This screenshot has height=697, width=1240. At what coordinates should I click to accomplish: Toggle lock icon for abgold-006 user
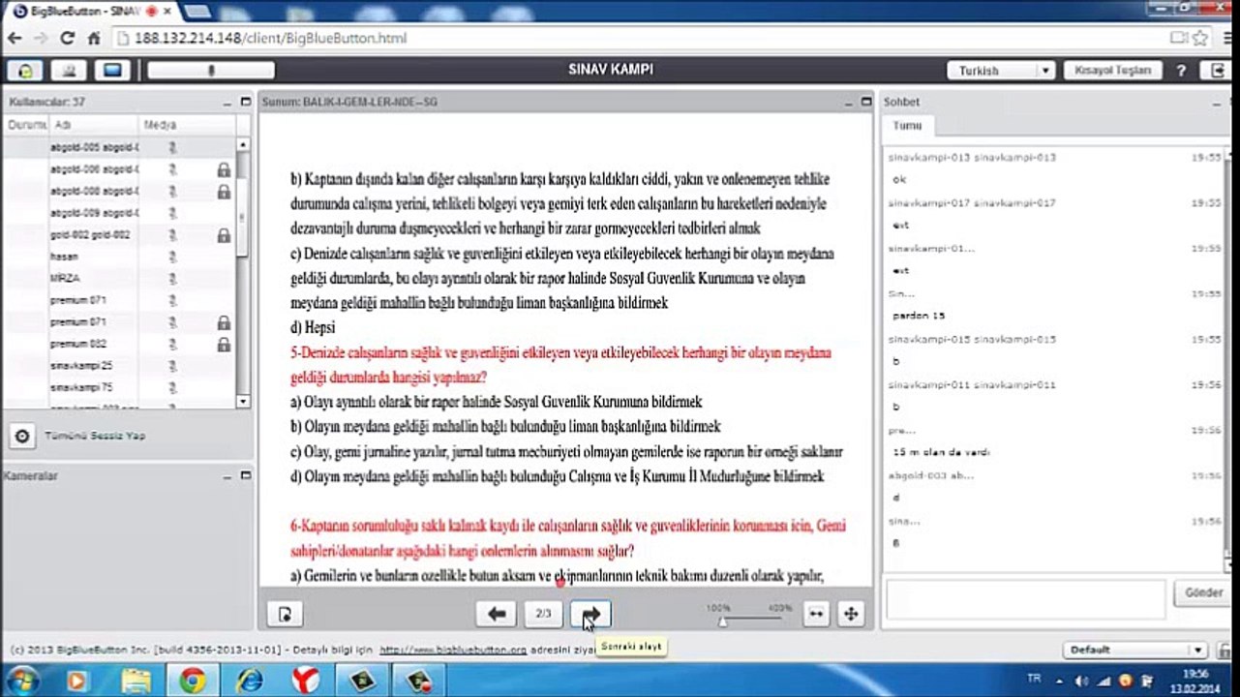tap(224, 169)
